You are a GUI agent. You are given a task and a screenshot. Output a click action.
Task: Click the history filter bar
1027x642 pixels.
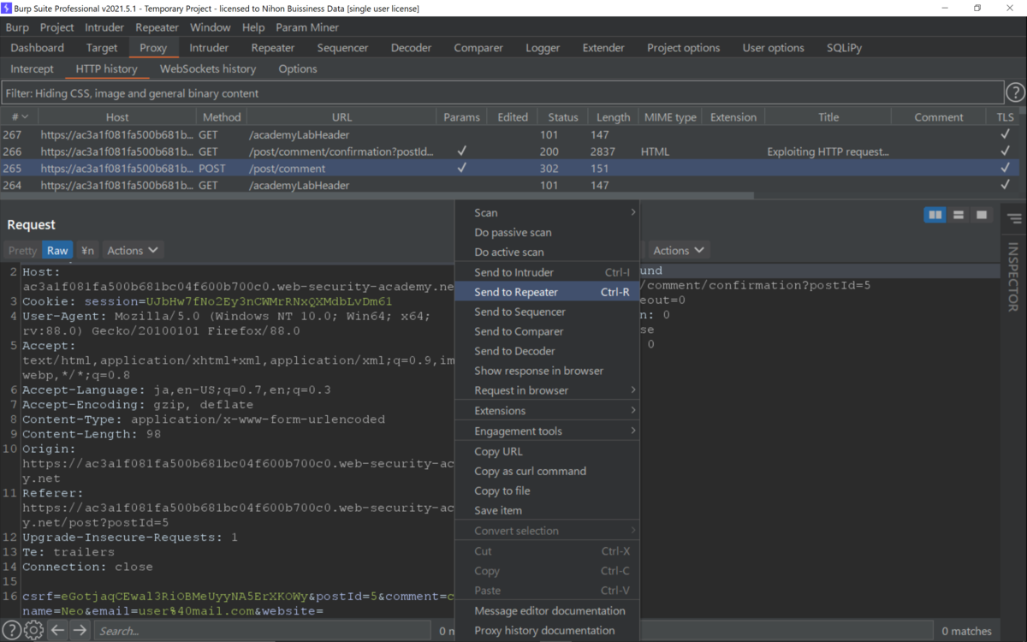click(502, 92)
